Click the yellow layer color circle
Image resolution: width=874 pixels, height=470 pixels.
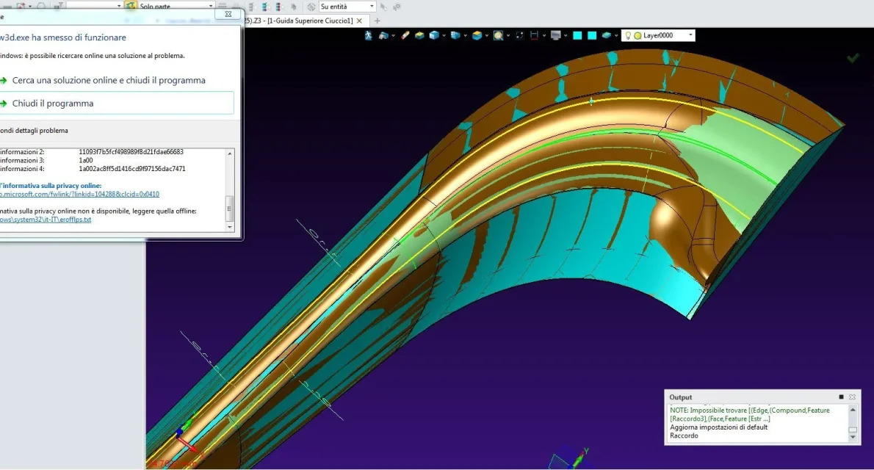tap(638, 36)
